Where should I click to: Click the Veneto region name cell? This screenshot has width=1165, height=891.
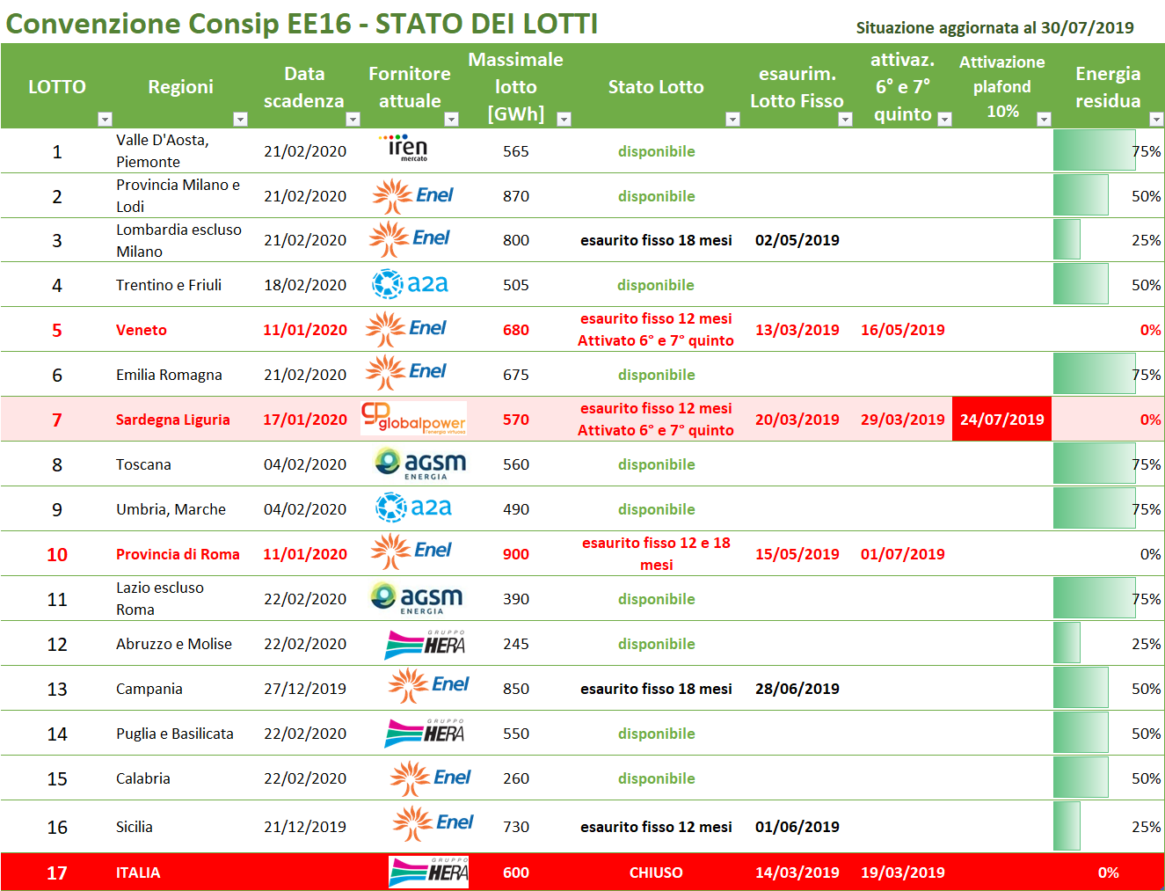point(142,329)
